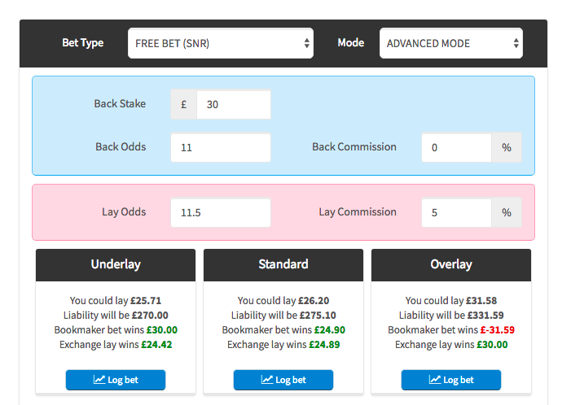571x405 pixels.
Task: Click the Overlay lay amount £31.58
Action: click(x=481, y=301)
